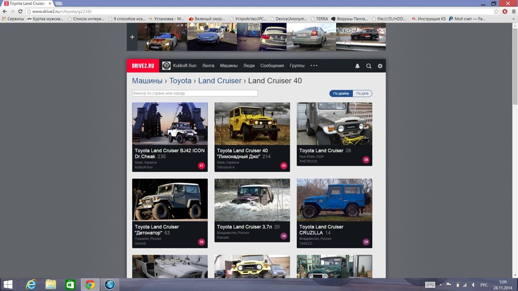Open the Сообщения menu item
Viewport: 518px width, 291px height.
[x=272, y=66]
